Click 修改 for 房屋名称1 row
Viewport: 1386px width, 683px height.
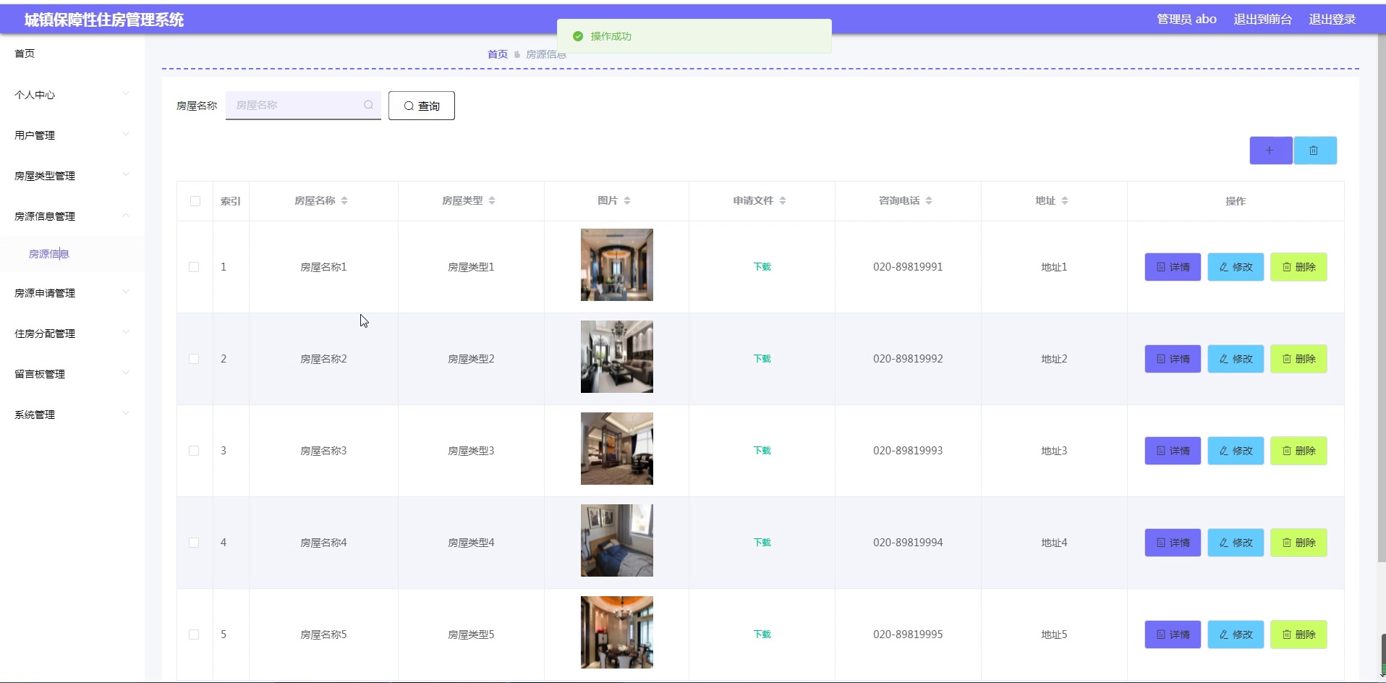pos(1236,267)
